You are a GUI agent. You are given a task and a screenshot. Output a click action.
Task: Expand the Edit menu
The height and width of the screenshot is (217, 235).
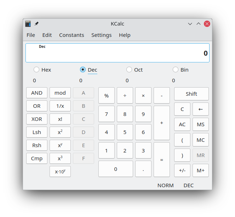[47, 35]
